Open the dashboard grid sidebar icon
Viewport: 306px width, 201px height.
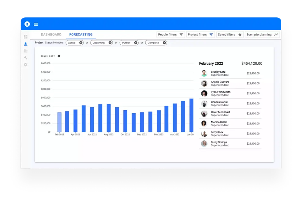[26, 37]
